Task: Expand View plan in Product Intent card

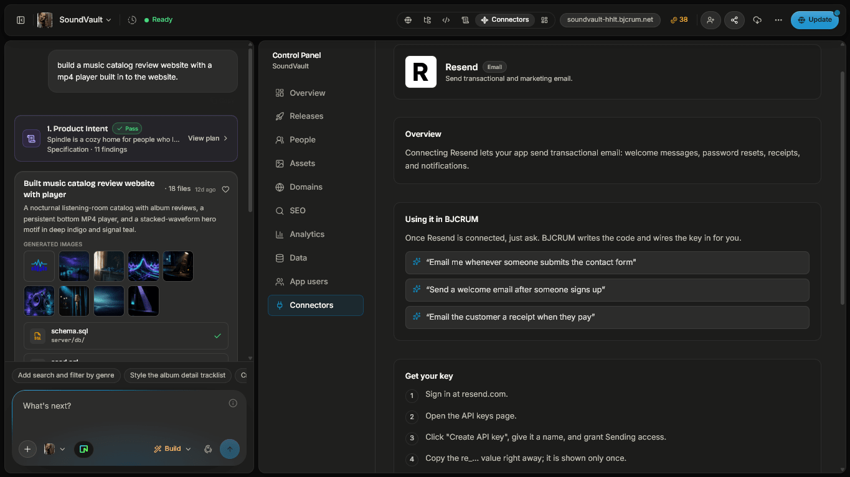Action: point(208,139)
